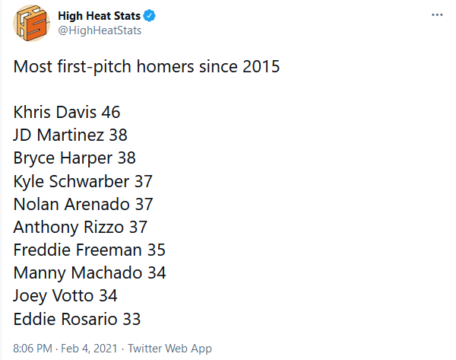Click the 46 homer count beside Davis
This screenshot has height=360, width=456.
[111, 112]
